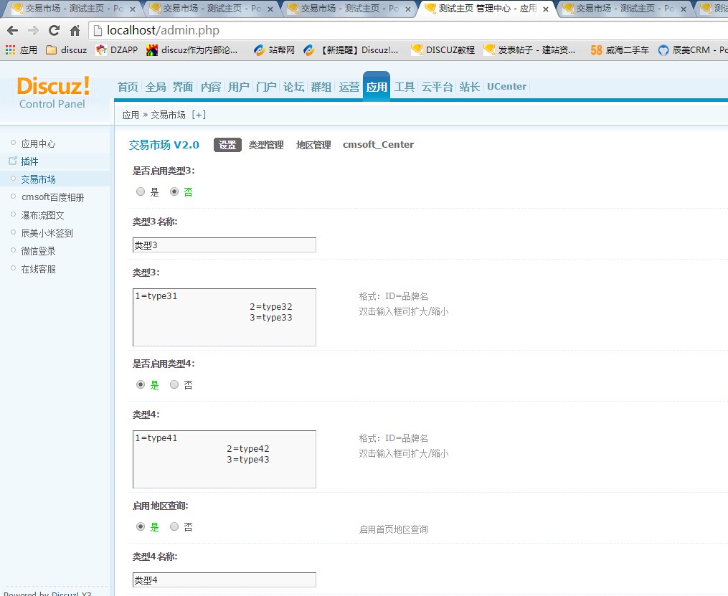Switch to the 地区管理 tab
This screenshot has width=728, height=596.
coord(313,145)
